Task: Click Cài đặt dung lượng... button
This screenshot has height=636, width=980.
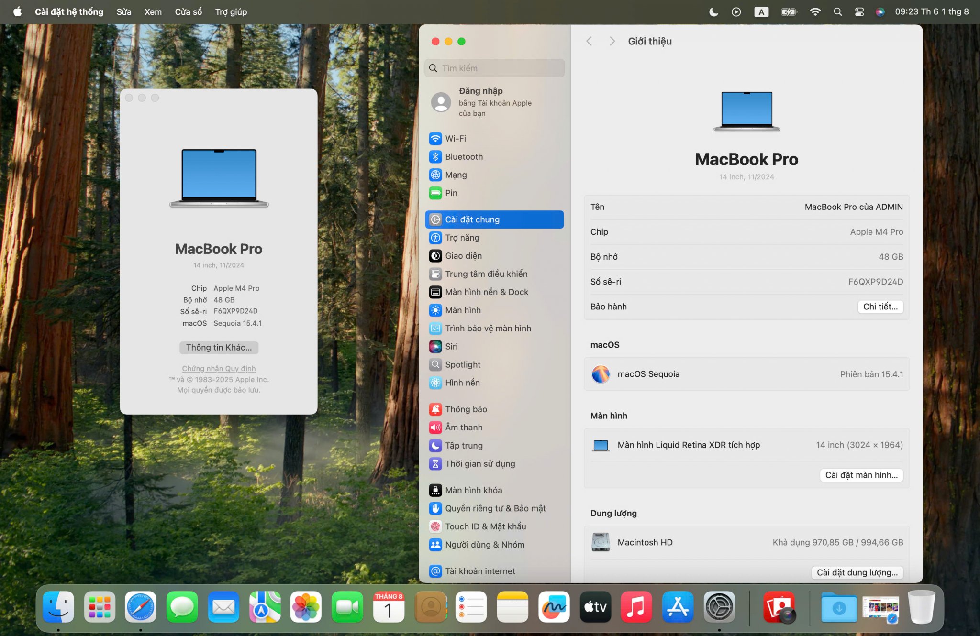Action: pyautogui.click(x=857, y=572)
